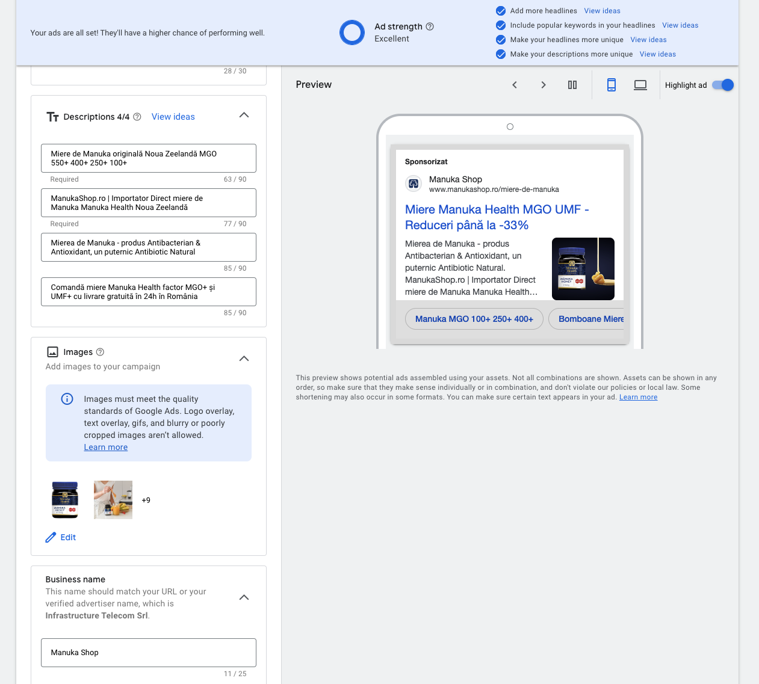Select the Manuka honey jar thumbnail
Image resolution: width=759 pixels, height=684 pixels.
65,500
